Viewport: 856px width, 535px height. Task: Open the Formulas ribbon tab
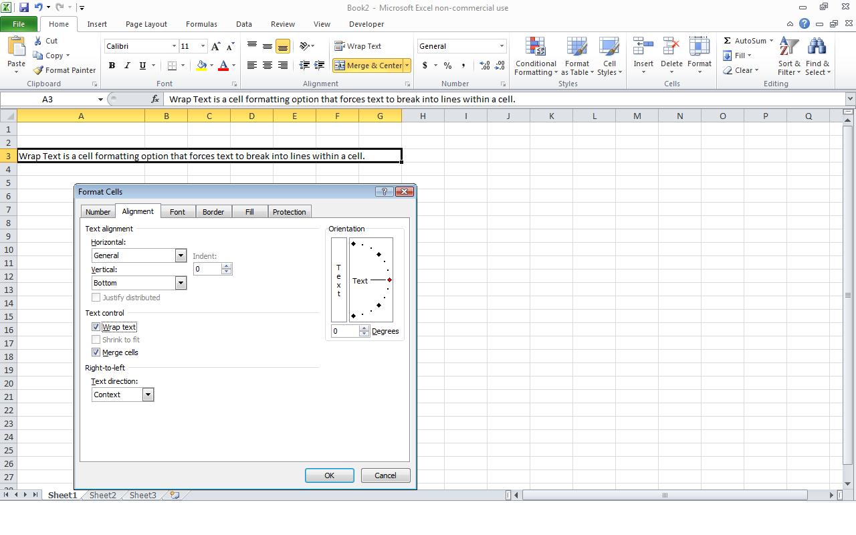201,24
